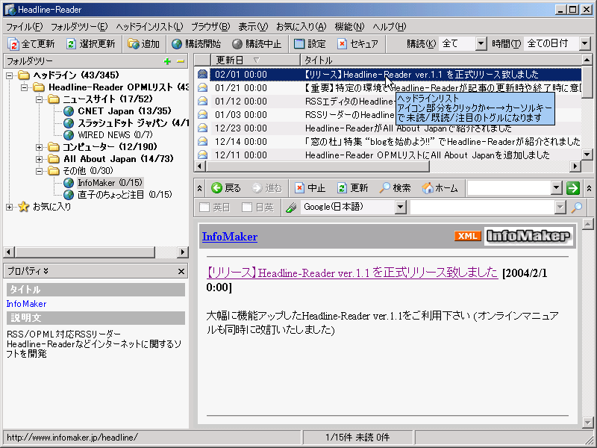597x448 pixels.
Task: Enable the 日英 translation checkbox
Action: [247, 208]
